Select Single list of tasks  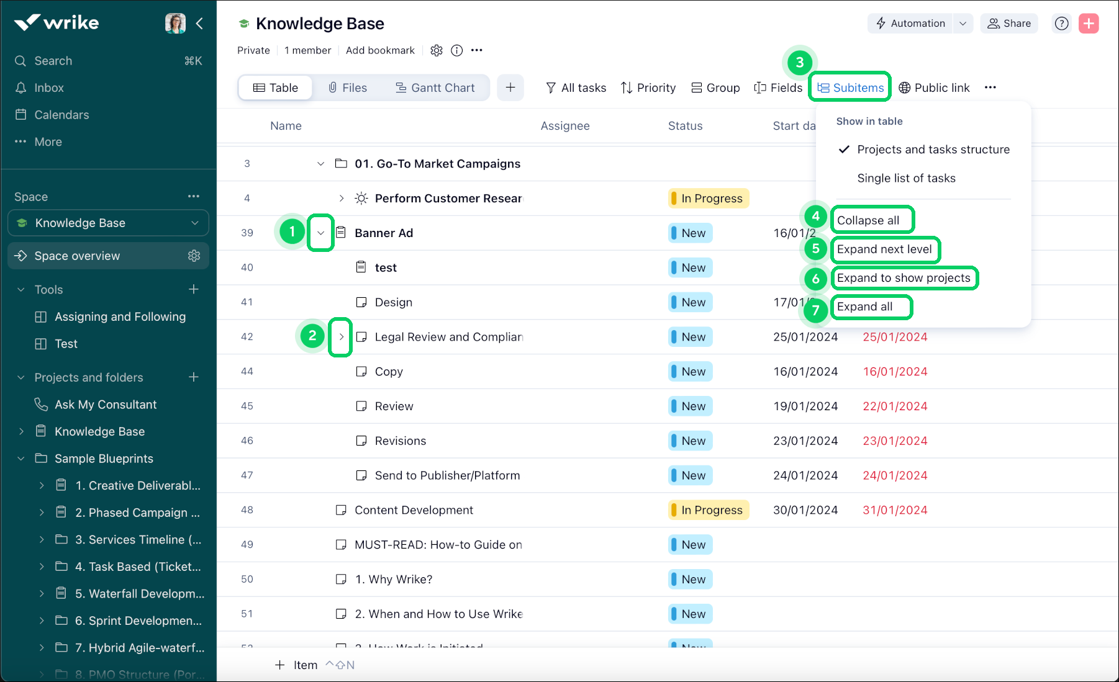tap(907, 178)
